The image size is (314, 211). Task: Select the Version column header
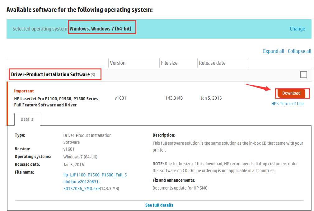click(118, 63)
